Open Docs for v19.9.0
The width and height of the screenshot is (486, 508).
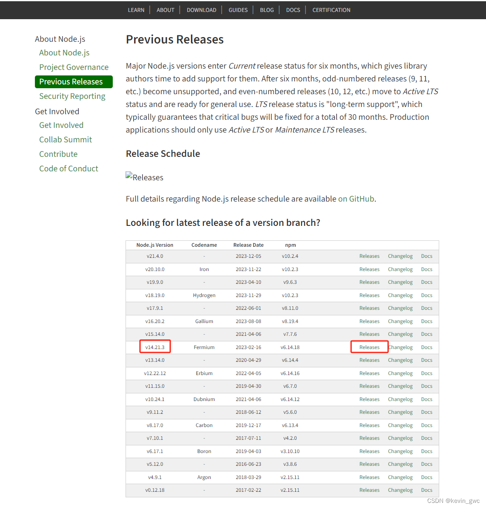(426, 282)
